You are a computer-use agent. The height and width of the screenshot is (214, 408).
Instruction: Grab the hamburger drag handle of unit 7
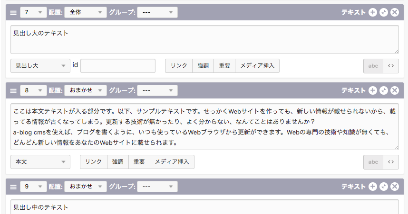pos(13,12)
